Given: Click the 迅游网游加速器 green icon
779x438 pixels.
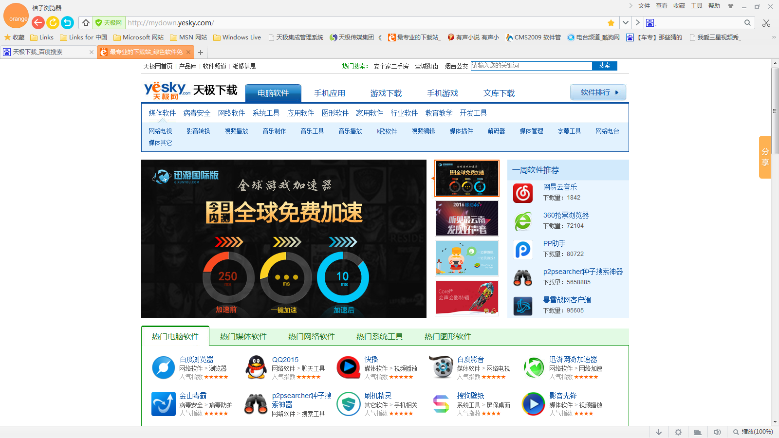Looking at the screenshot, I should (534, 367).
